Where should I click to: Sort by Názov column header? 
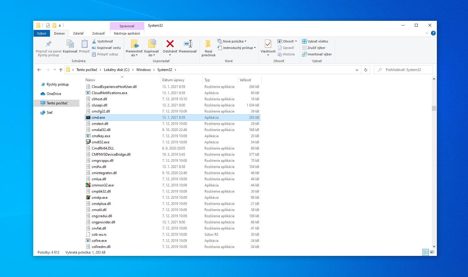coord(122,80)
